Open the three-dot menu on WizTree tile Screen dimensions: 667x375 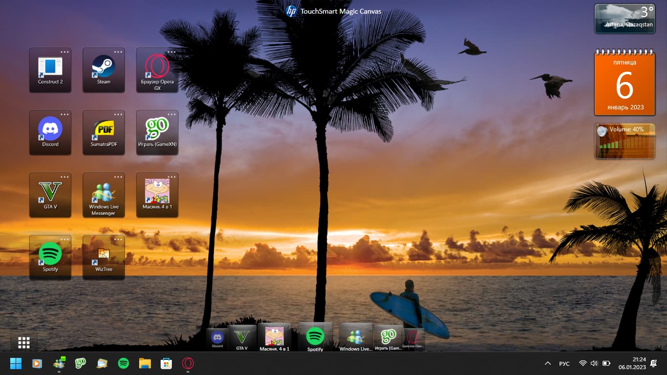tap(118, 239)
